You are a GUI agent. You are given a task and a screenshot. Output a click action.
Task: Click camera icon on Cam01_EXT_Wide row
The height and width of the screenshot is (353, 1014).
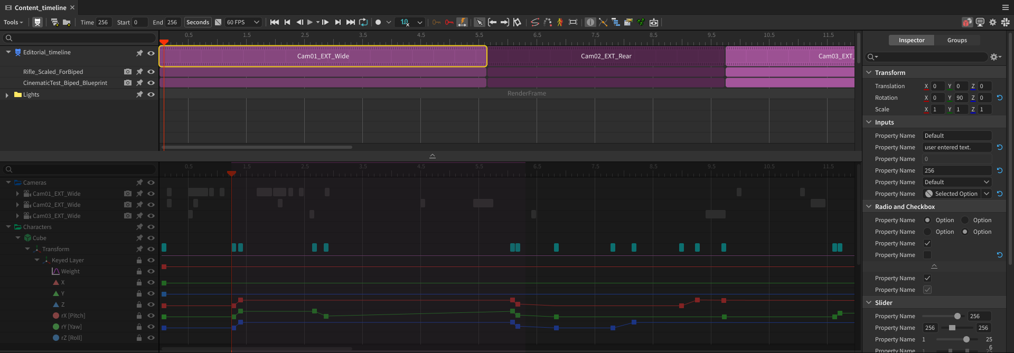[x=127, y=194]
